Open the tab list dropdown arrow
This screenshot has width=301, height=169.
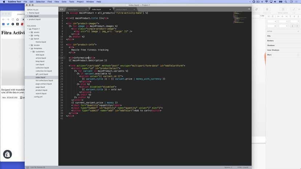pos(249,9)
